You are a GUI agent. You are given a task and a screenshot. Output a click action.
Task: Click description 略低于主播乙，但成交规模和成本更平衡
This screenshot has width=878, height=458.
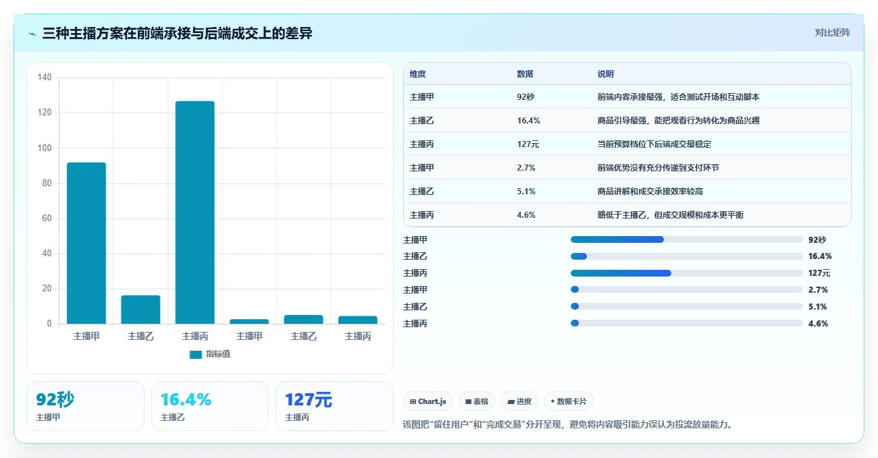coord(671,215)
